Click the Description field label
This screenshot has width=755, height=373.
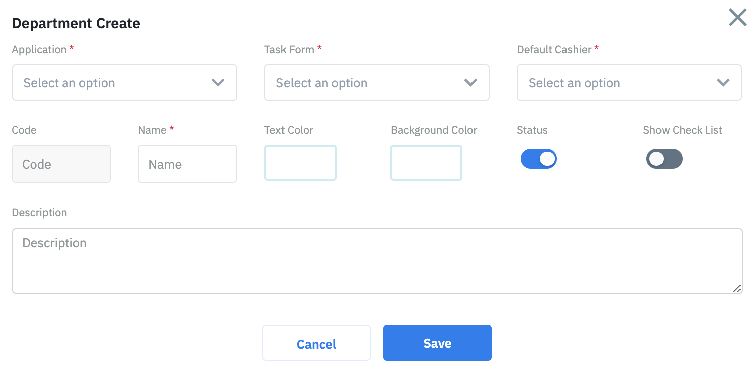tap(39, 213)
